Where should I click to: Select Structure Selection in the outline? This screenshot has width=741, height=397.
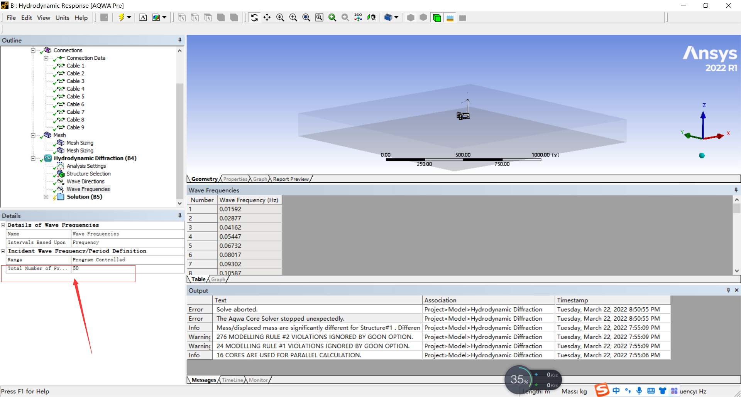tap(88, 173)
